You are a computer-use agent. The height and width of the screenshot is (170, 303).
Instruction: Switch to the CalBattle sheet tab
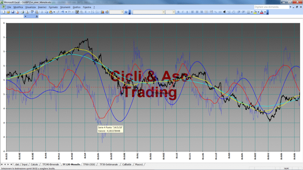click(x=127, y=164)
